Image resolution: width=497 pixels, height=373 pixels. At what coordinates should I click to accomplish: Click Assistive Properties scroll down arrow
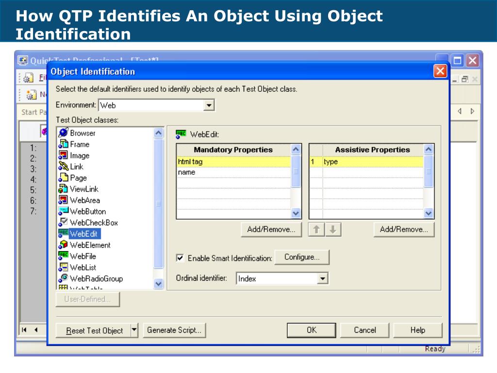429,213
